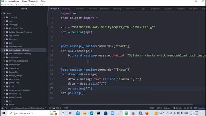Select the .node-gyp folder icon
The width and height of the screenshot is (206, 116).
point(7,24)
